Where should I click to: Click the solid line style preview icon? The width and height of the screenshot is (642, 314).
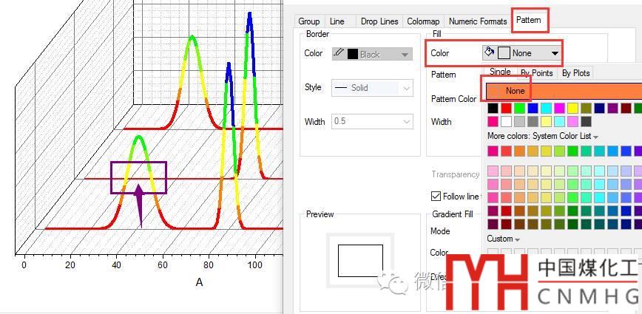(x=341, y=87)
